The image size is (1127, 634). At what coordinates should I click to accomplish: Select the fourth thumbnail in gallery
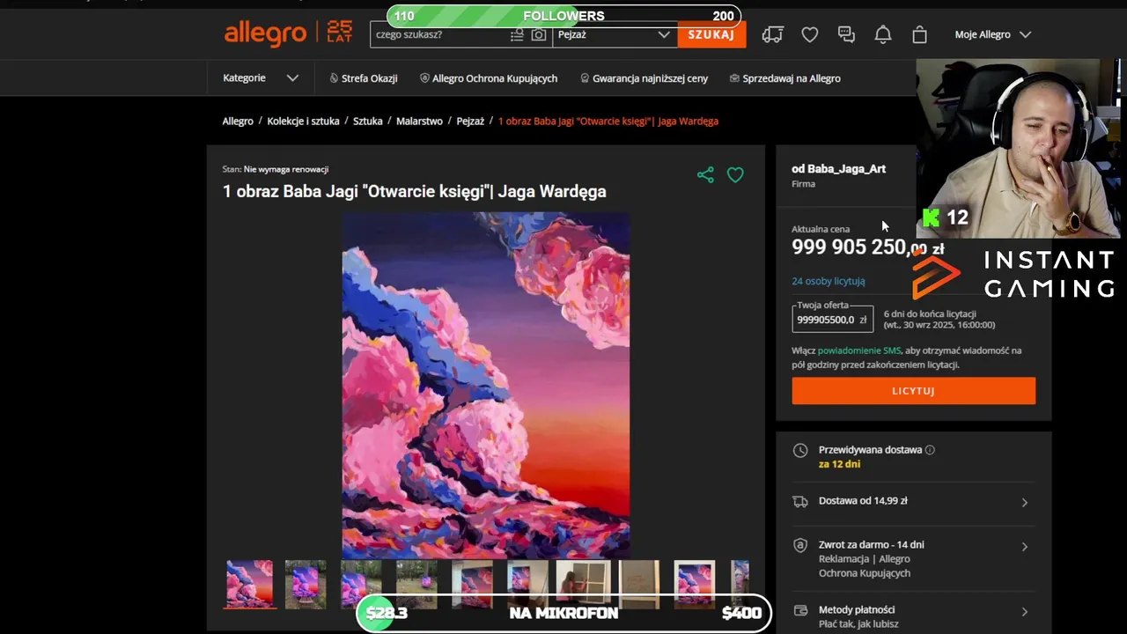(417, 584)
